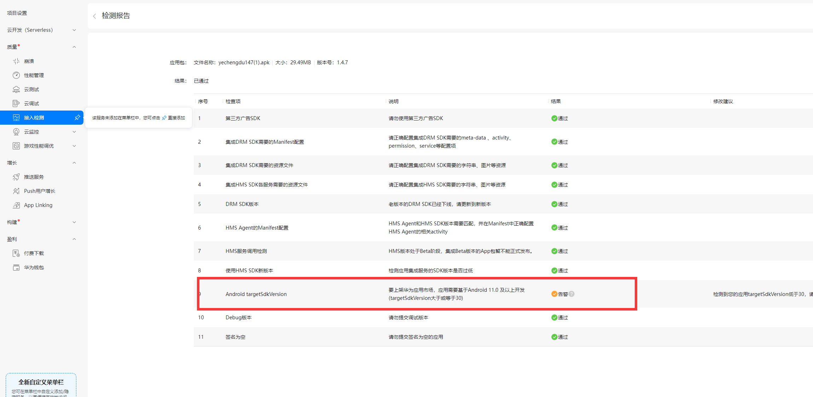
Task: Click the 检查项 column header
Action: [233, 101]
